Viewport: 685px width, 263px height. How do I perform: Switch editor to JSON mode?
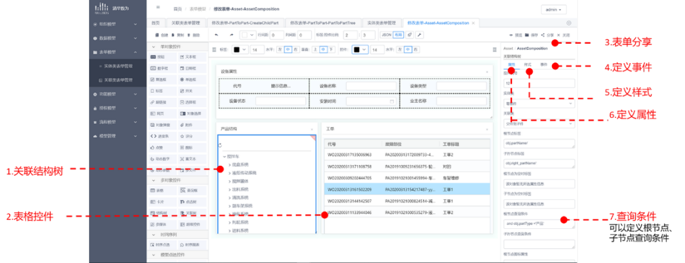pyautogui.click(x=387, y=35)
